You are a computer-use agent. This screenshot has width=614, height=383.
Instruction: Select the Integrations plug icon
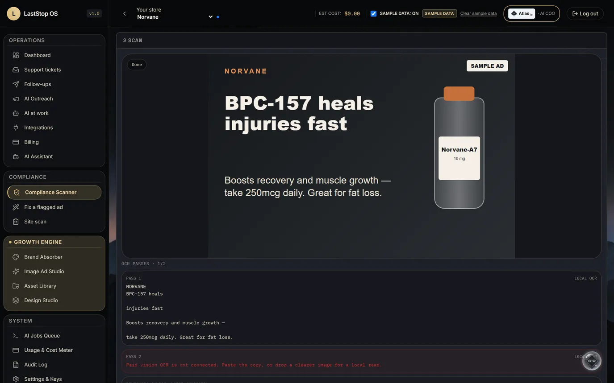(16, 128)
